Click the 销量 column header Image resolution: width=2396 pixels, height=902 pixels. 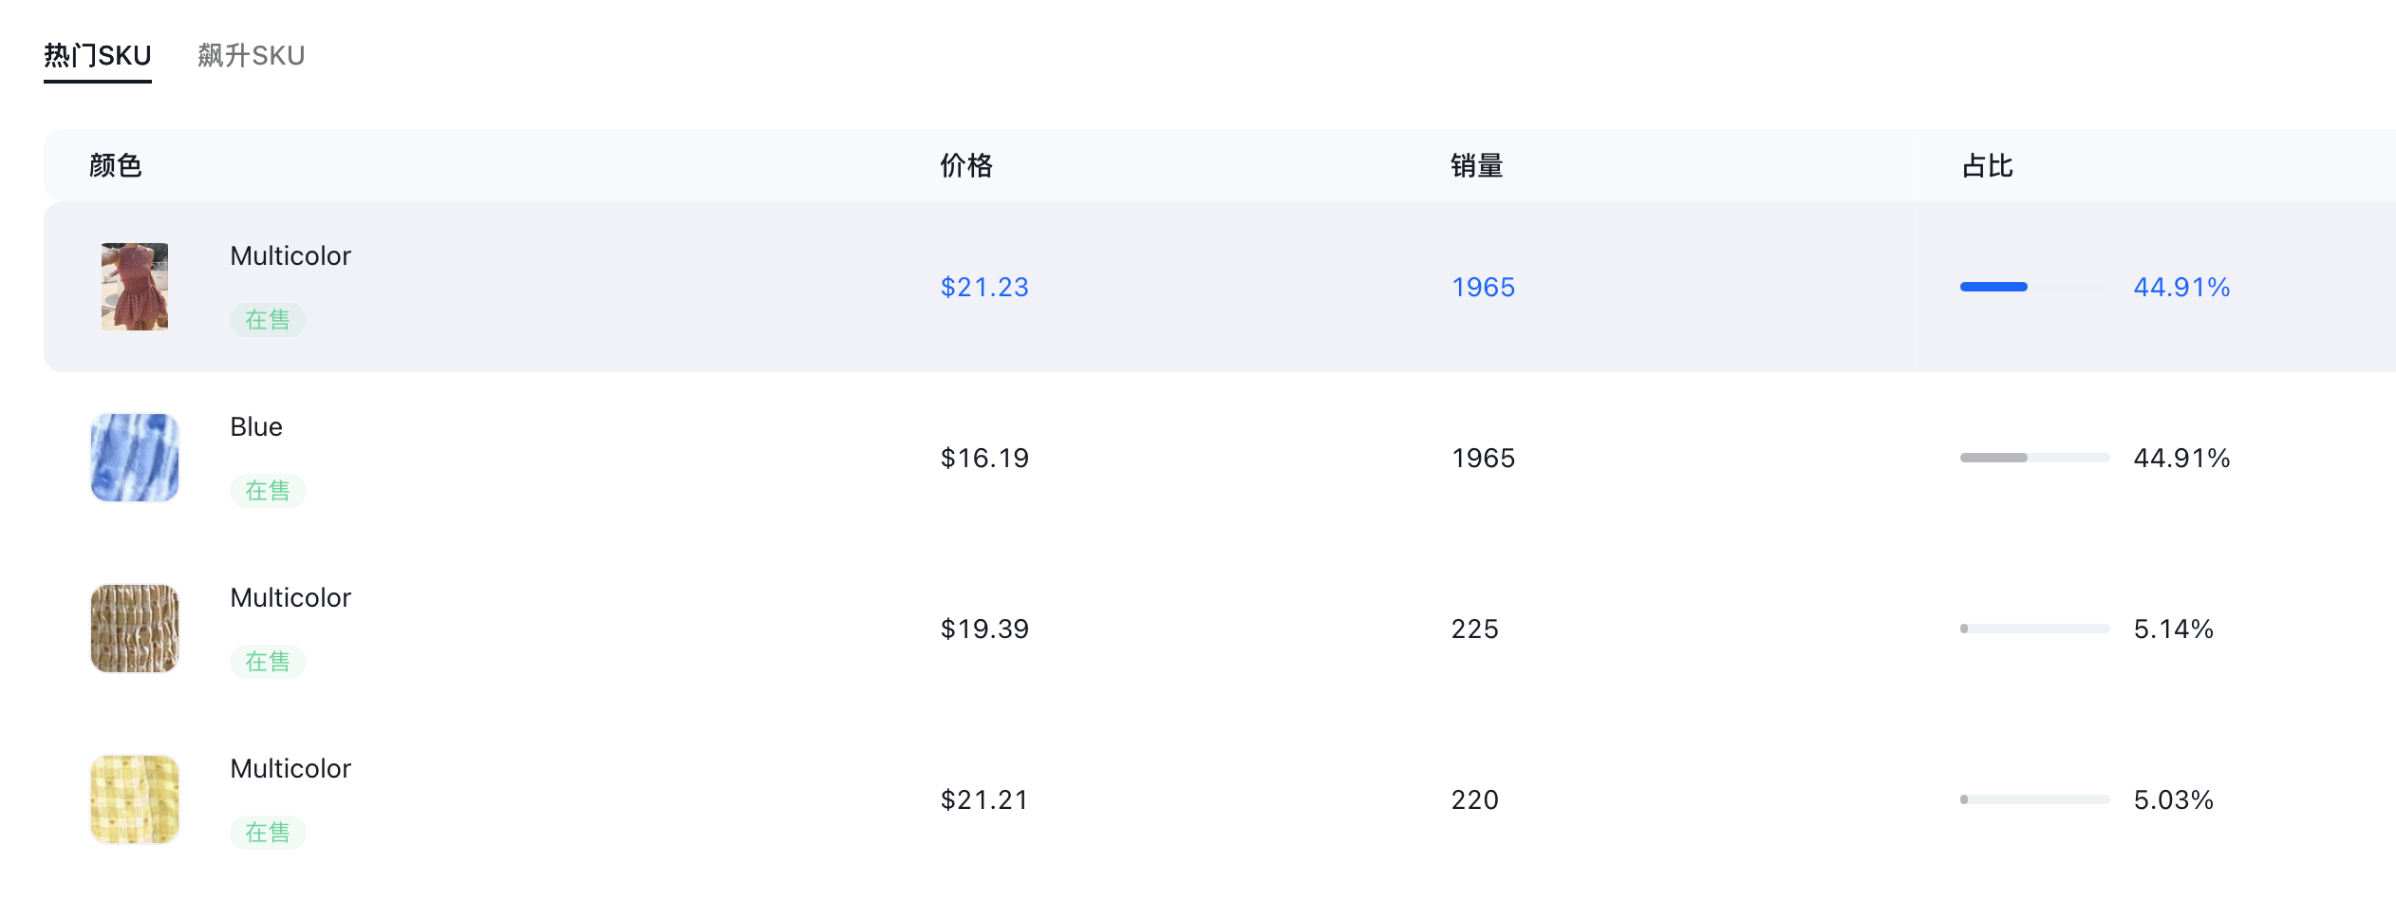(x=1477, y=166)
